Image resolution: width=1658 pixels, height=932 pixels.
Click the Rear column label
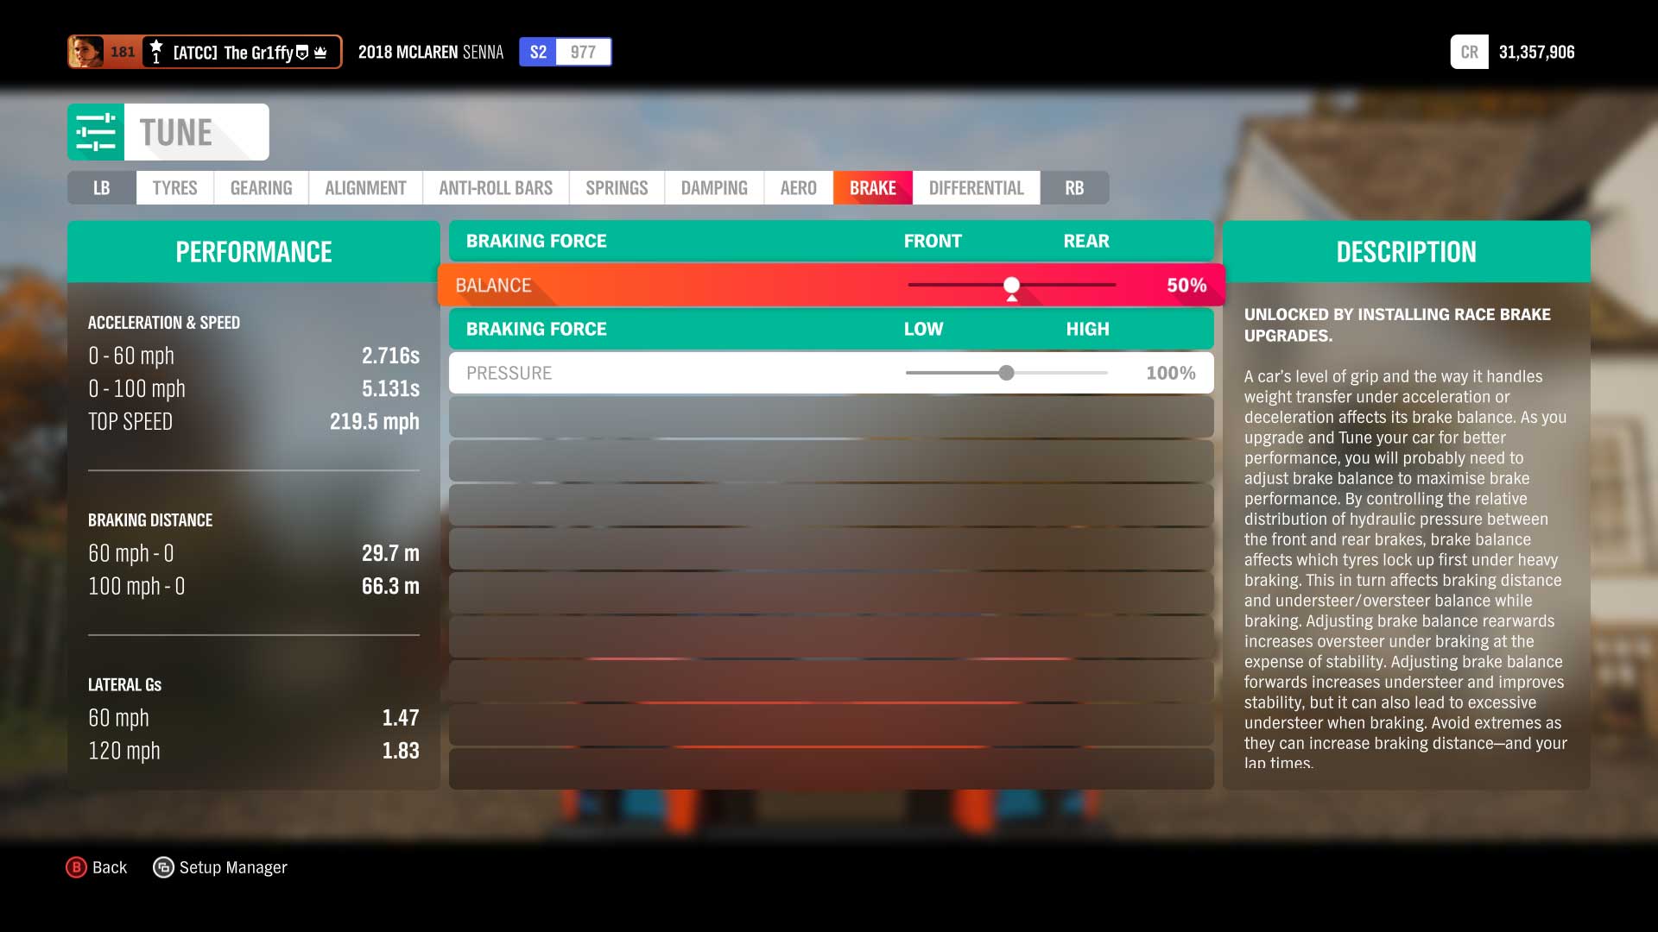[x=1086, y=241]
